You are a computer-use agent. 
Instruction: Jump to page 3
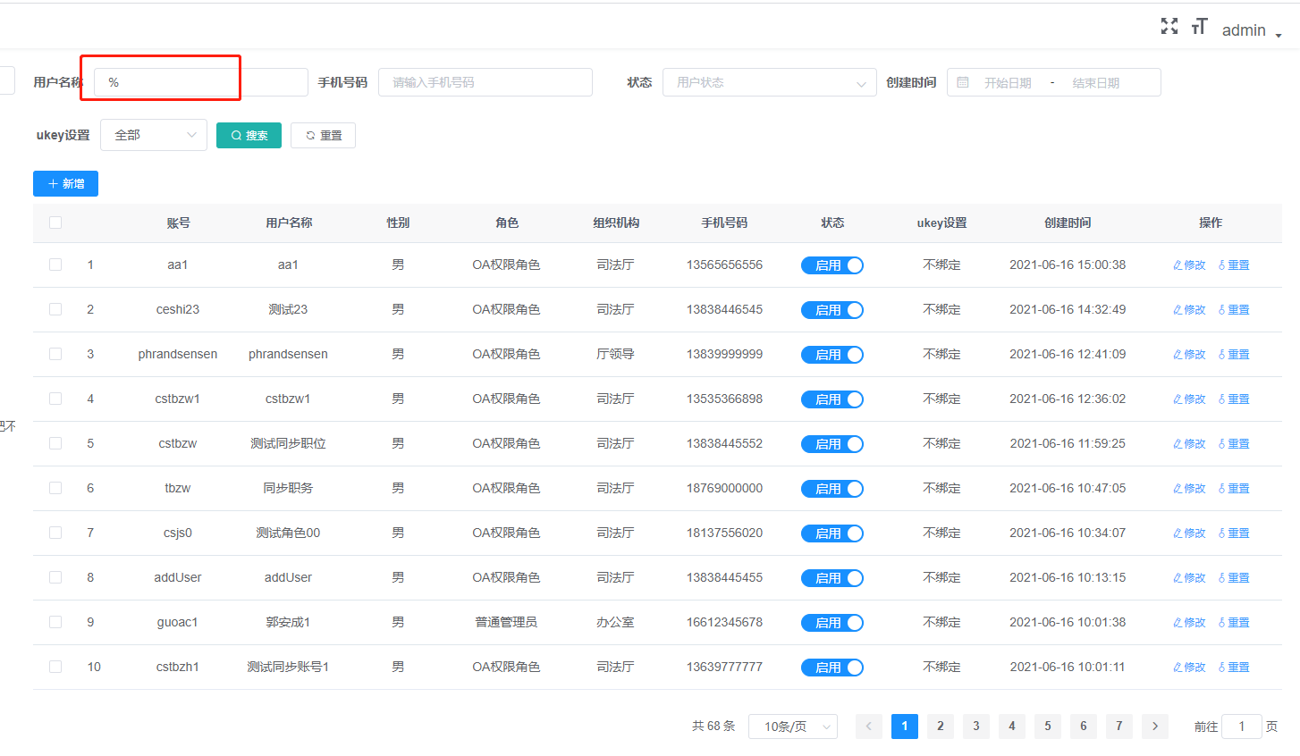coord(976,727)
